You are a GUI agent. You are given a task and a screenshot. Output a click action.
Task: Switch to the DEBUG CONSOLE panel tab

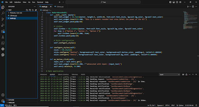[63, 75]
